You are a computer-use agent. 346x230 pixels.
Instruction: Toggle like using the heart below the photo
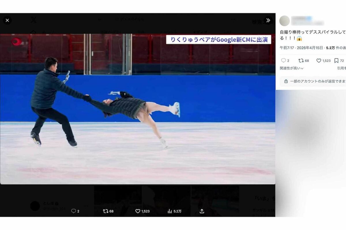pos(138,211)
